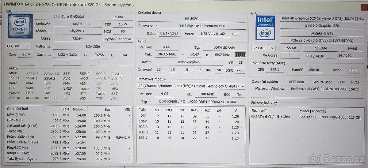The image size is (368, 168).
Task: Select the 1067 row in the memory timing table
Action: click(191, 122)
